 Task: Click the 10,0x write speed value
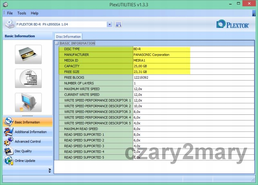[x=138, y=106]
